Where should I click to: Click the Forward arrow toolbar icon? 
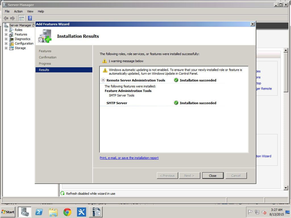click(x=13, y=18)
